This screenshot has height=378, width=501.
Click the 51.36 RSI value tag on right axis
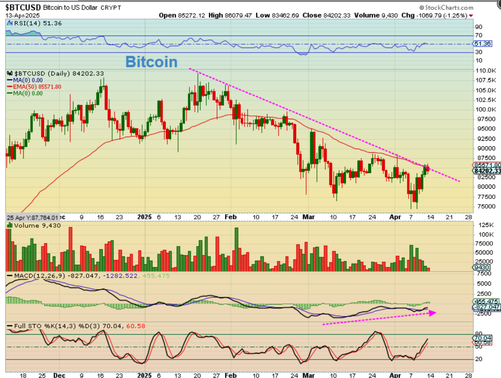click(x=483, y=43)
